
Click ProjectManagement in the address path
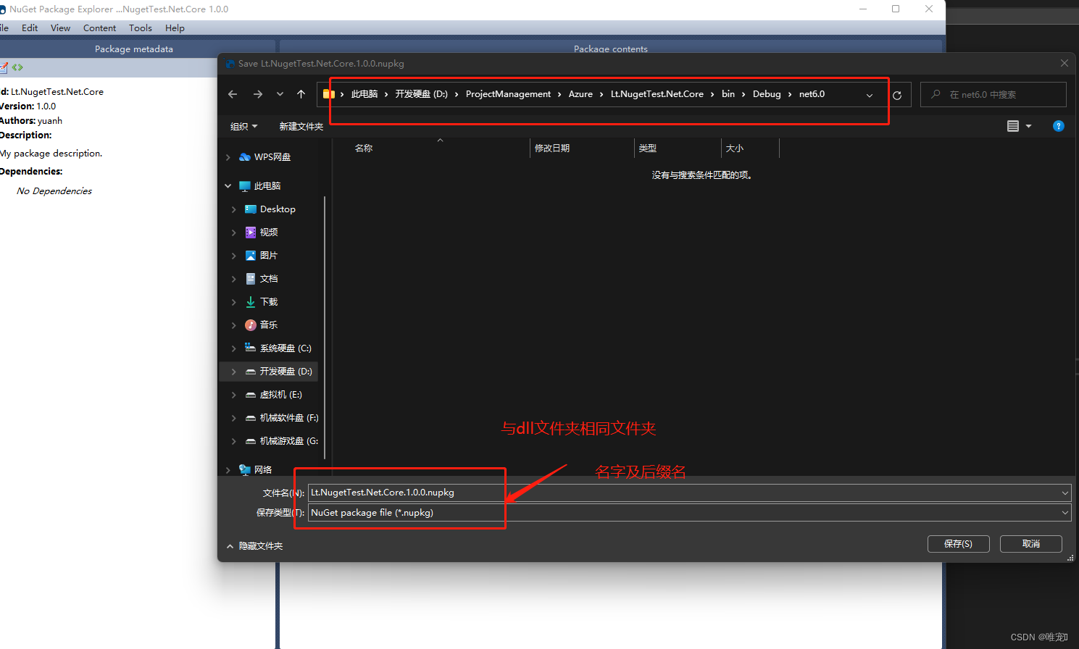(x=508, y=94)
